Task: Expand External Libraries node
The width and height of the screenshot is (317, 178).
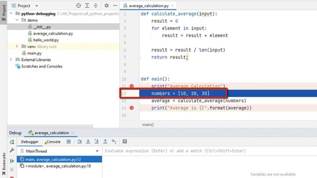Action: 11,59
